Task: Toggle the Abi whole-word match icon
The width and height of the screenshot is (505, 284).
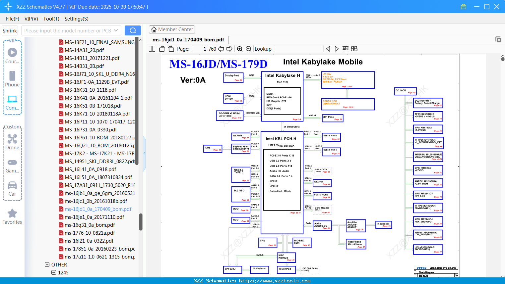Action: point(345,49)
